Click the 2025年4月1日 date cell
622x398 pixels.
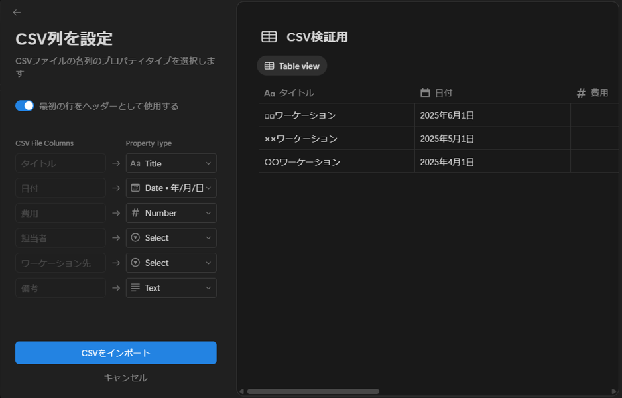tap(493, 162)
